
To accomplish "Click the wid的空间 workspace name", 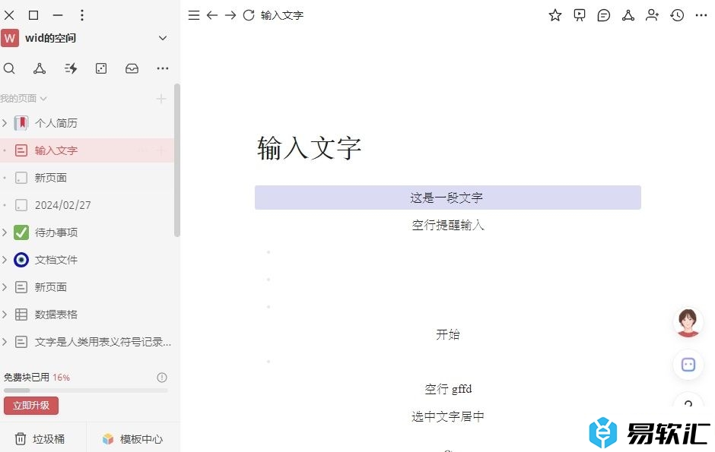I will click(x=51, y=38).
